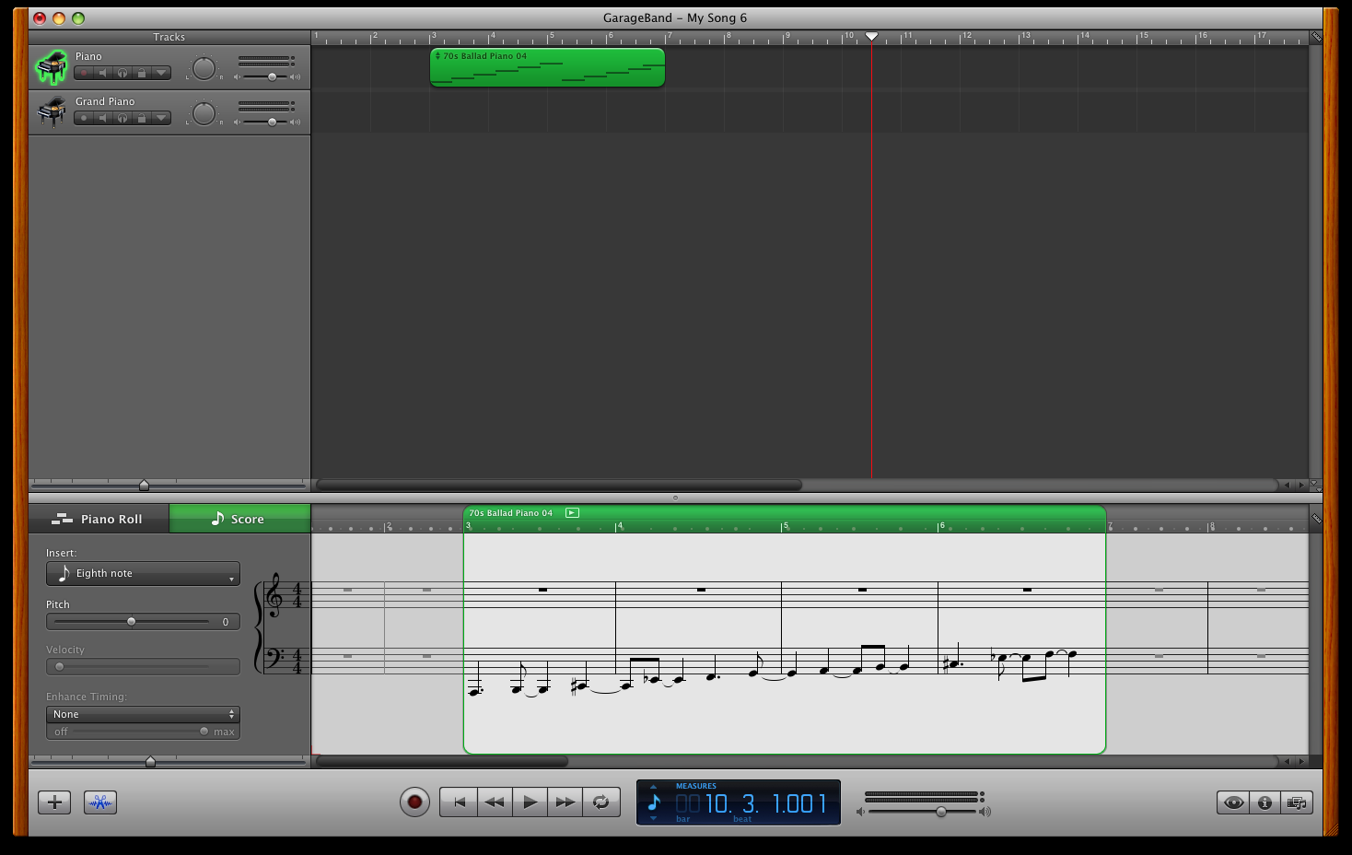Select the Grand Piano track instrument icon
Image resolution: width=1352 pixels, height=855 pixels.
point(52,112)
